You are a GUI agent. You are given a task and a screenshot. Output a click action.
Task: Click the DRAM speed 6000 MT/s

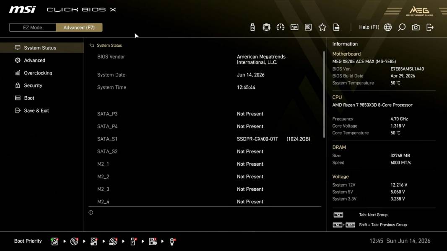click(400, 163)
